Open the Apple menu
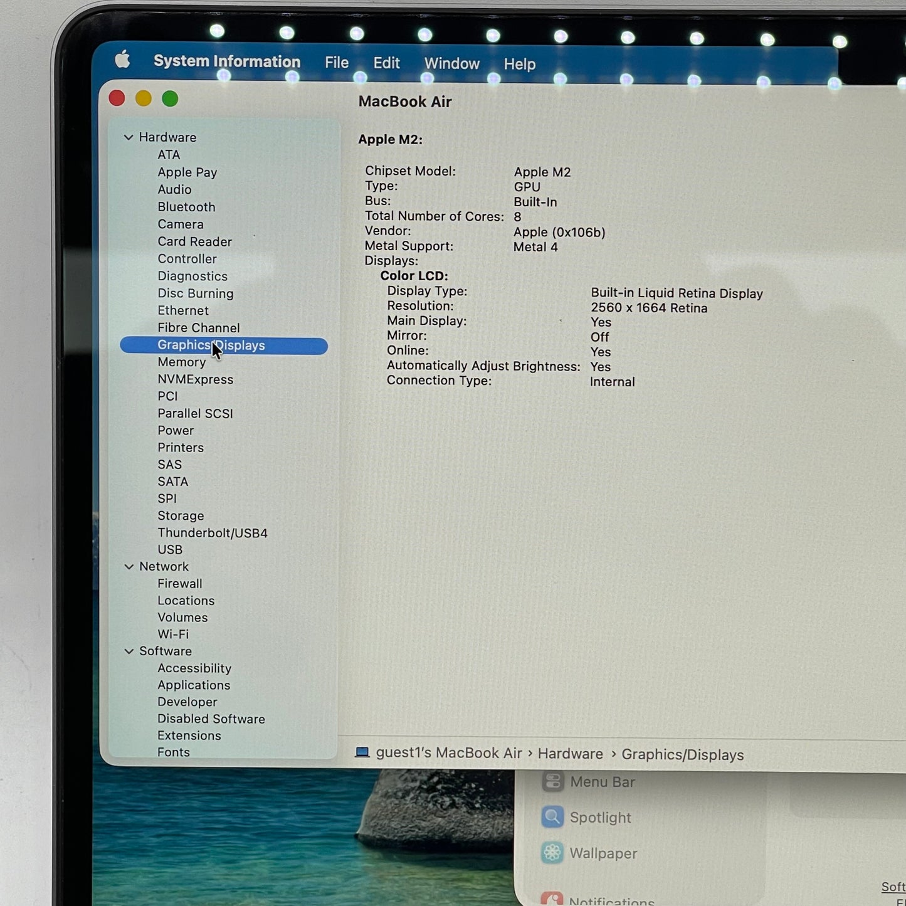Viewport: 906px width, 906px height. 122,60
